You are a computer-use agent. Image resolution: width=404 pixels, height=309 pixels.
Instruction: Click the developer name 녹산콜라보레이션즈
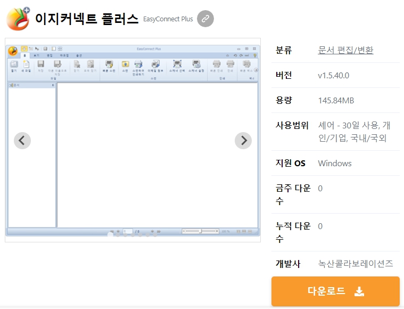pyautogui.click(x=356, y=263)
